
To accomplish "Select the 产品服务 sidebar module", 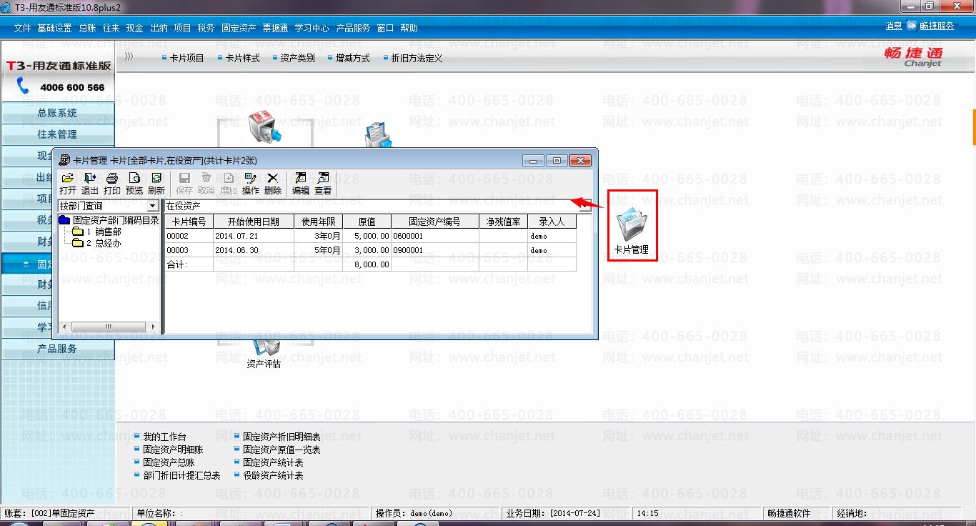I will tap(57, 349).
